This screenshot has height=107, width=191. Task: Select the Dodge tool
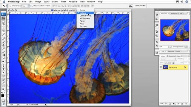(x=3, y=62)
